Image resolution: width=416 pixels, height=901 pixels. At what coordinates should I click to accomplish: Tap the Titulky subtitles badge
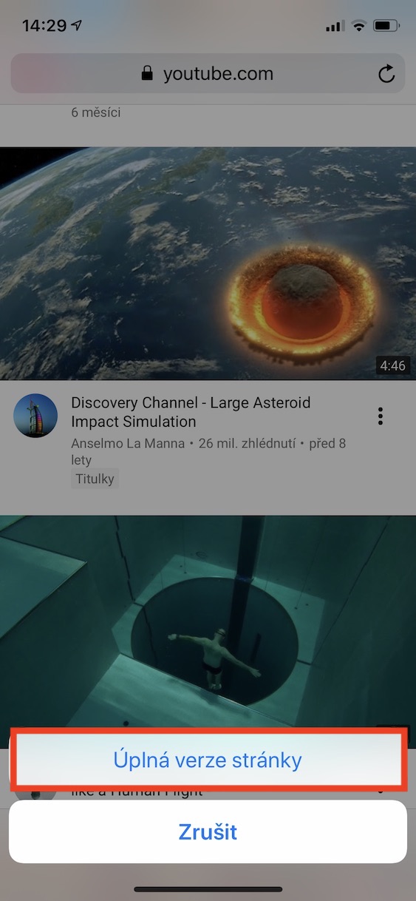click(95, 479)
